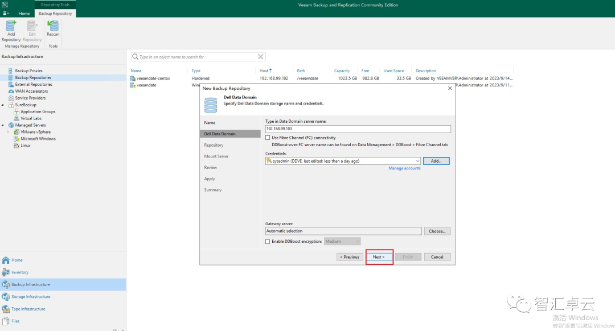Click the Virtual Labs tree icon
The height and width of the screenshot is (331, 615).
pyautogui.click(x=16, y=118)
